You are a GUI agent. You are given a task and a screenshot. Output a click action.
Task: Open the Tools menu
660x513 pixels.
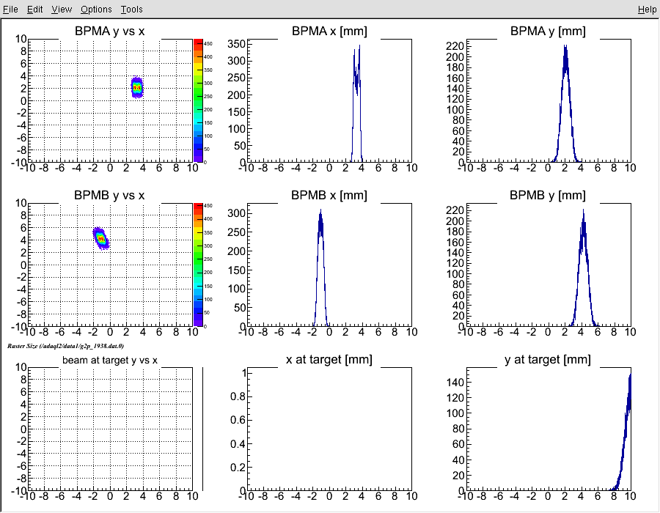[x=131, y=10]
